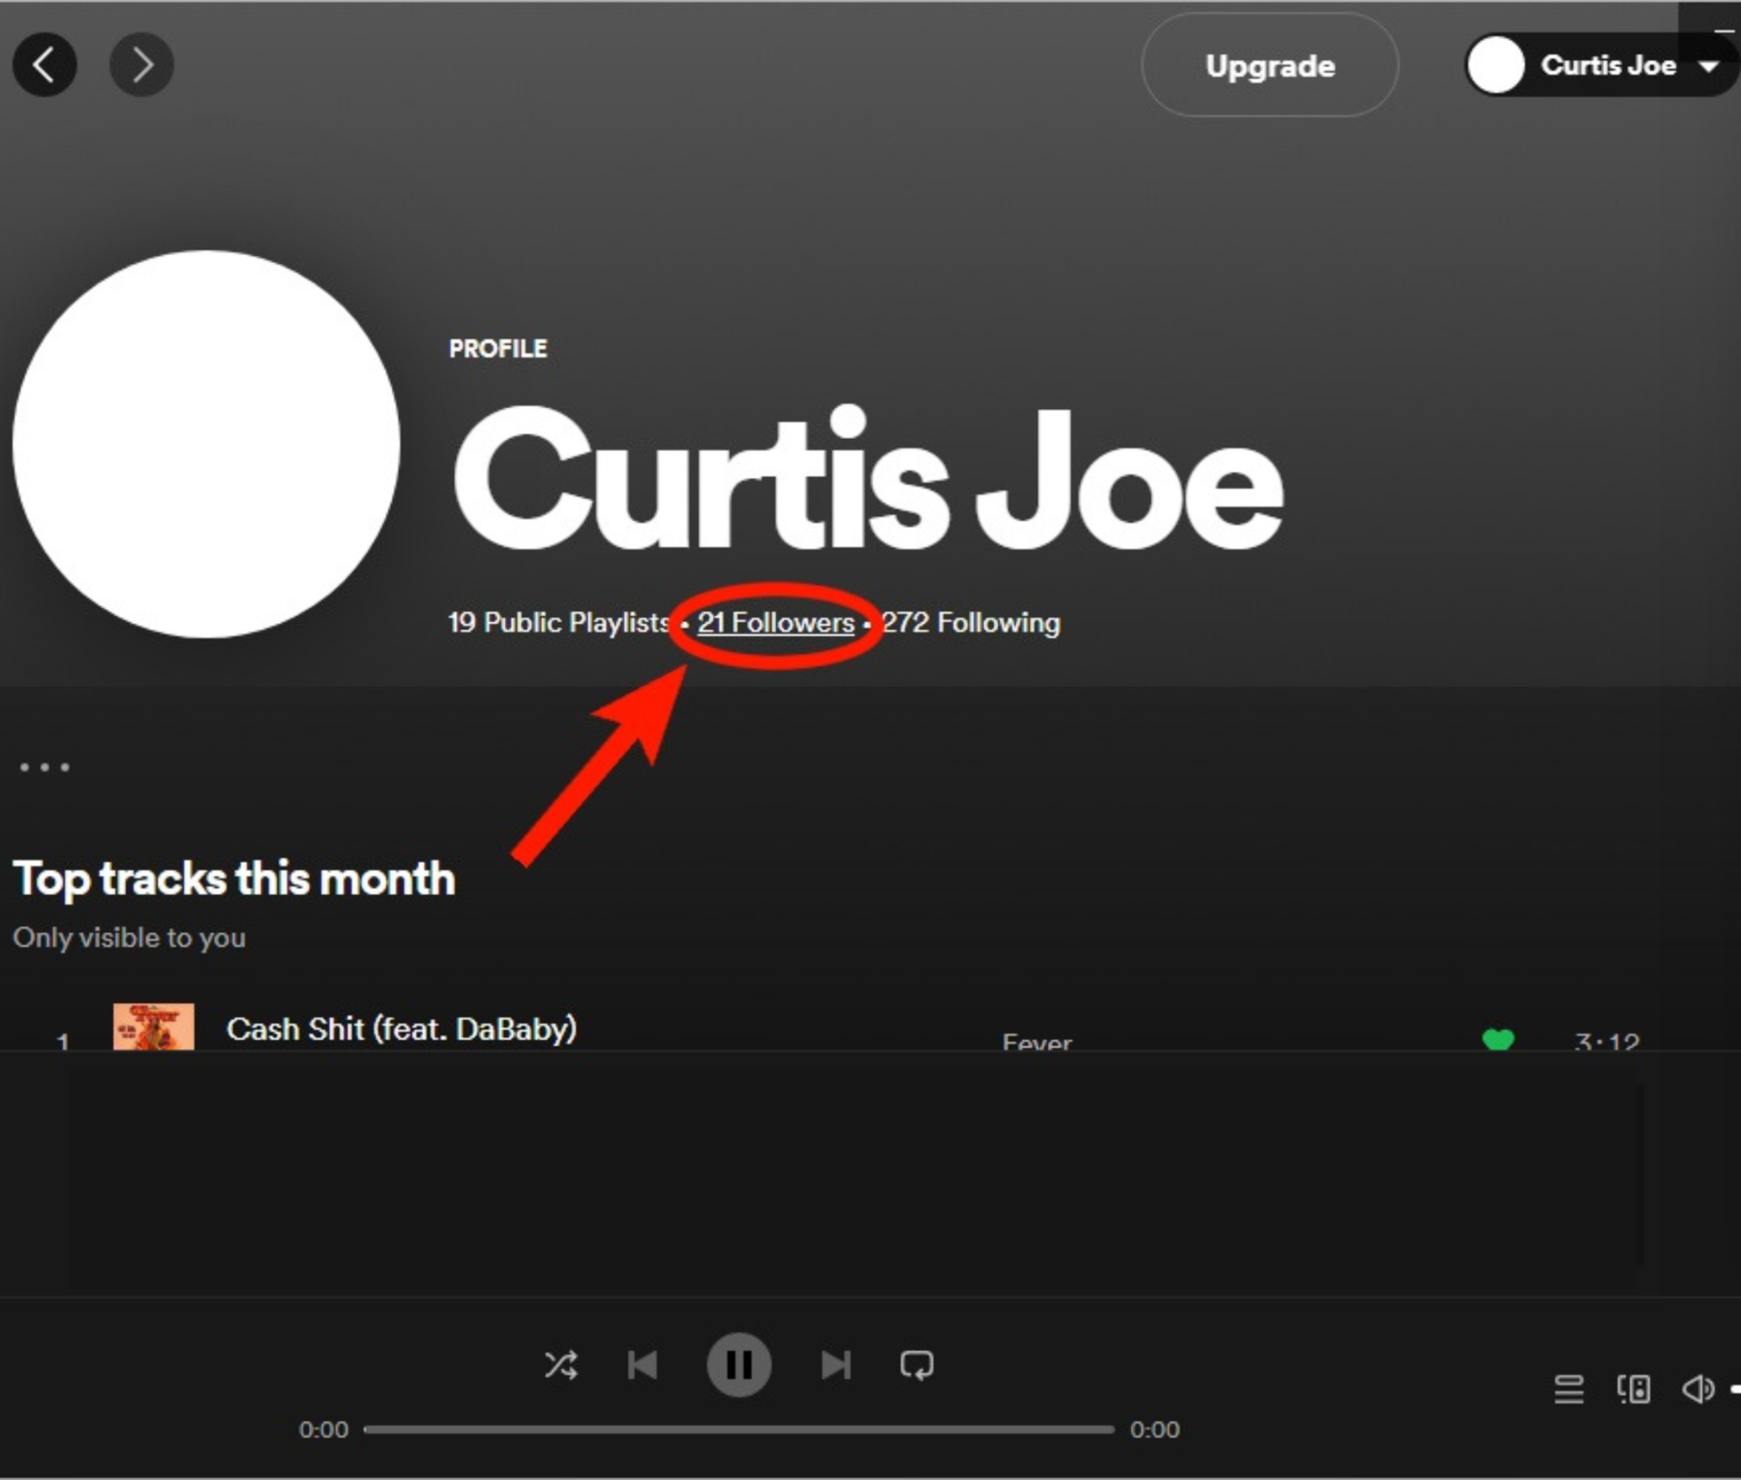The image size is (1741, 1480).
Task: Open the three-dots profile options menu
Action: click(44, 767)
